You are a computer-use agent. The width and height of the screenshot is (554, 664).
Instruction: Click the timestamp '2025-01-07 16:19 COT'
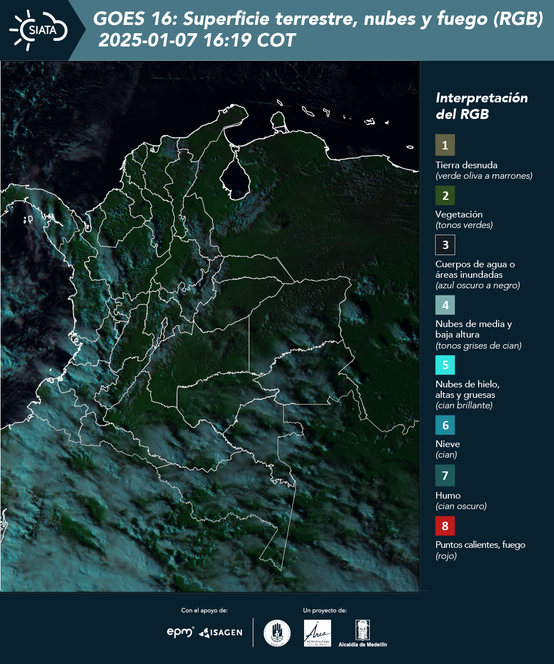point(197,40)
